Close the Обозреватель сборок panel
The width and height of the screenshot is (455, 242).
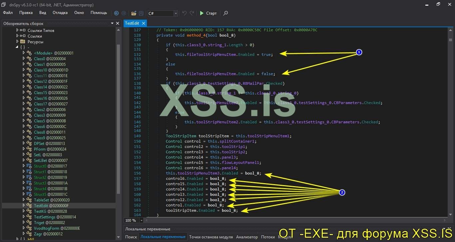click(x=117, y=24)
